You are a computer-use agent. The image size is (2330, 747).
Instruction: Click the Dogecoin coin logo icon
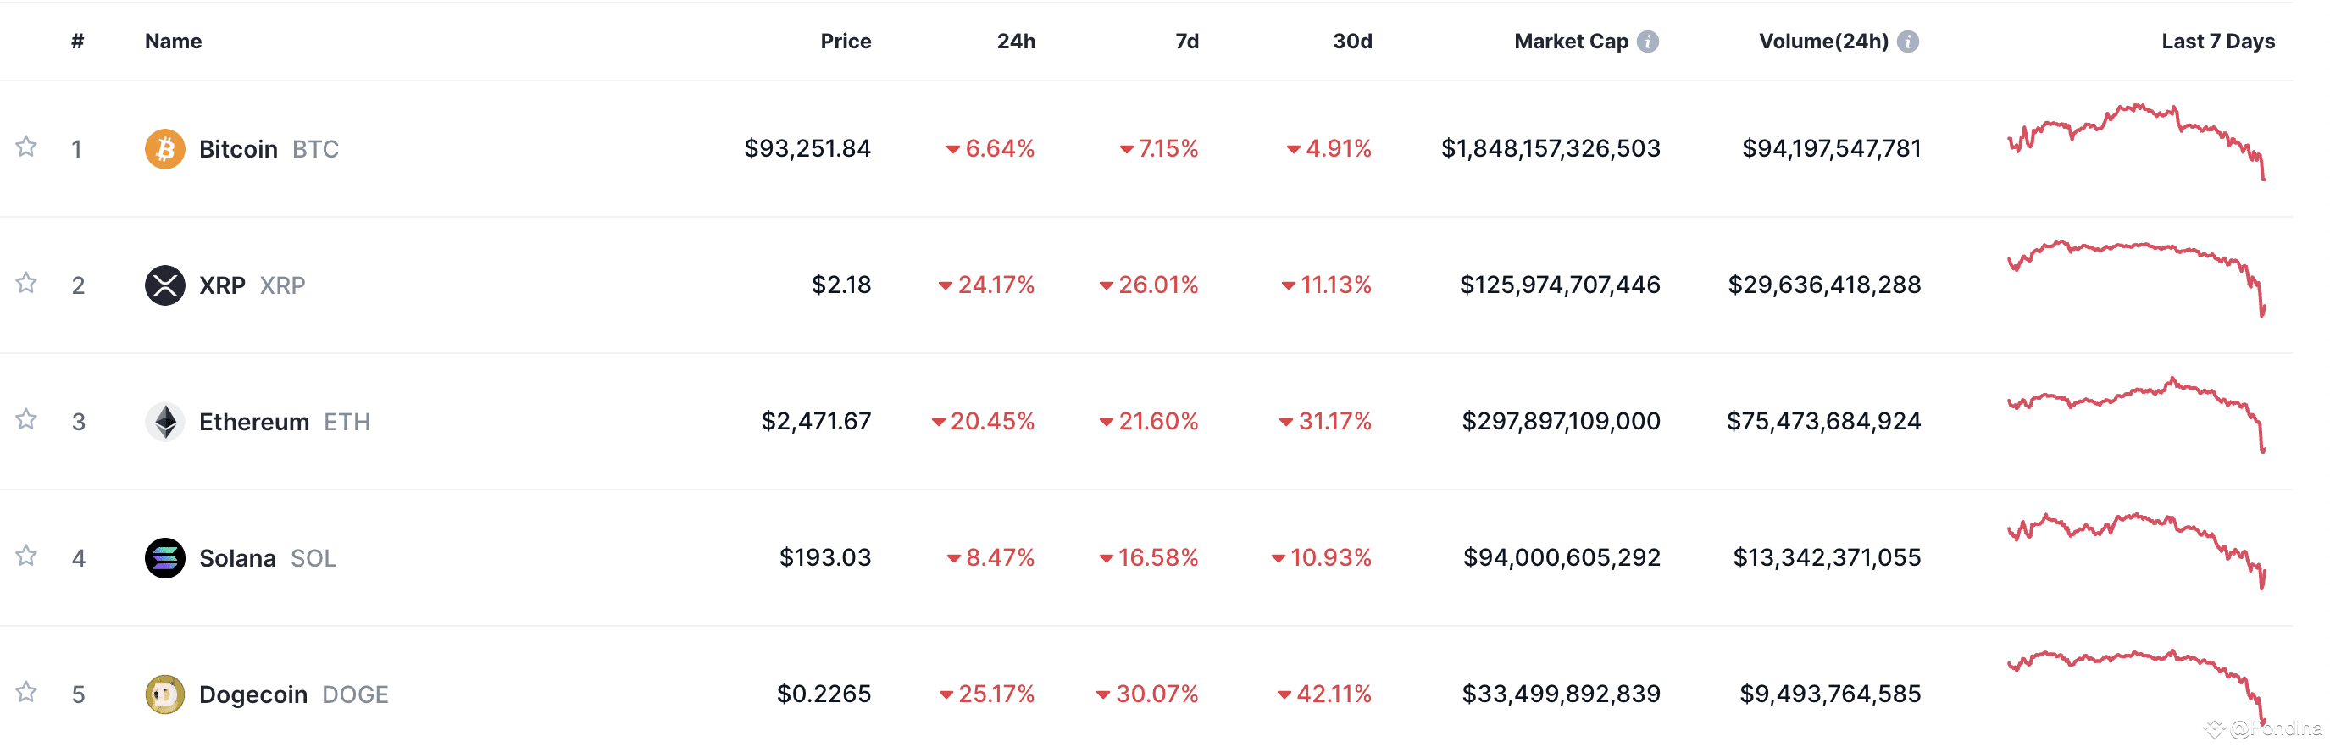coord(164,694)
